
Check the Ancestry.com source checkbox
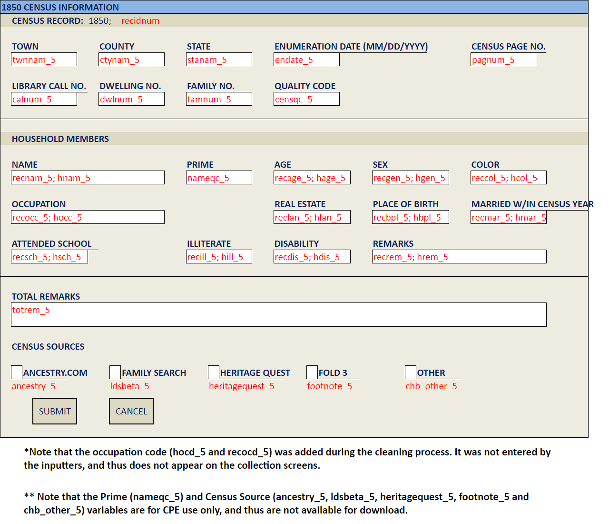click(17, 372)
